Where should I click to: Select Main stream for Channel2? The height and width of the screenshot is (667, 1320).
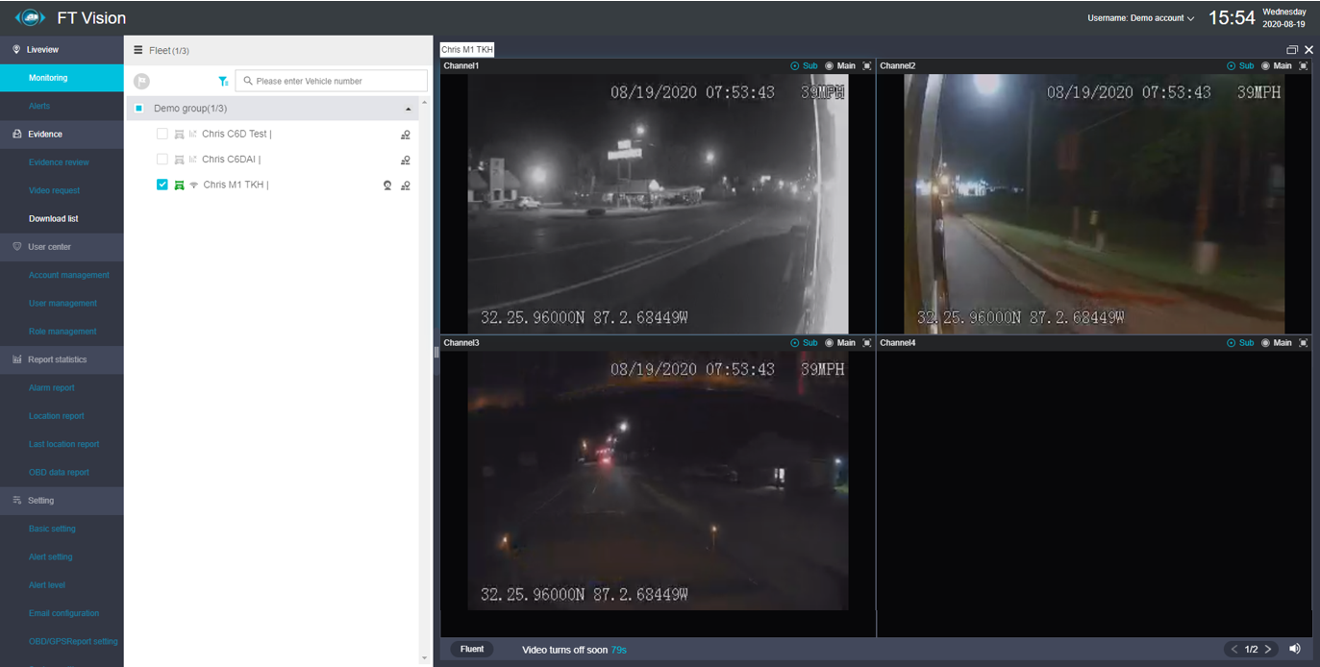1277,66
